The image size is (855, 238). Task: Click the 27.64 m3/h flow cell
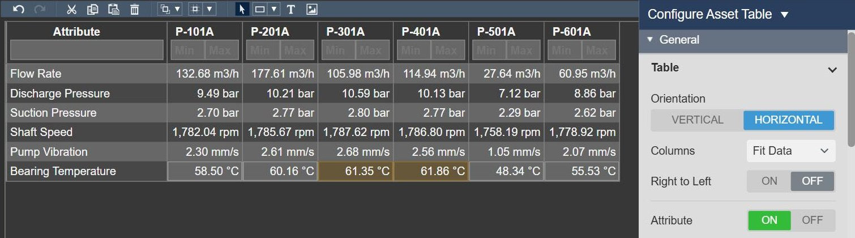pos(506,74)
